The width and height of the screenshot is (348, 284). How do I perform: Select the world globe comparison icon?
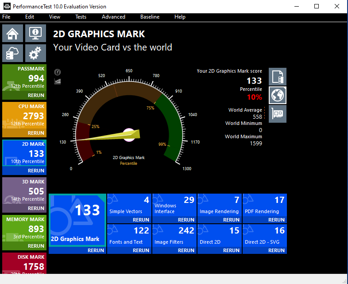[278, 95]
